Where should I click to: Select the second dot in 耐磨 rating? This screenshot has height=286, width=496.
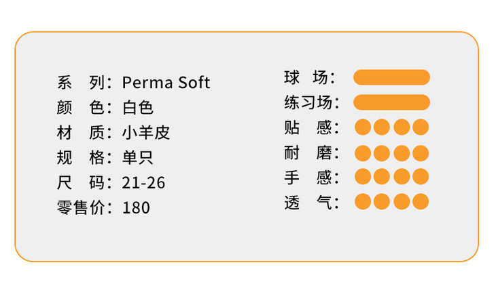382,152
